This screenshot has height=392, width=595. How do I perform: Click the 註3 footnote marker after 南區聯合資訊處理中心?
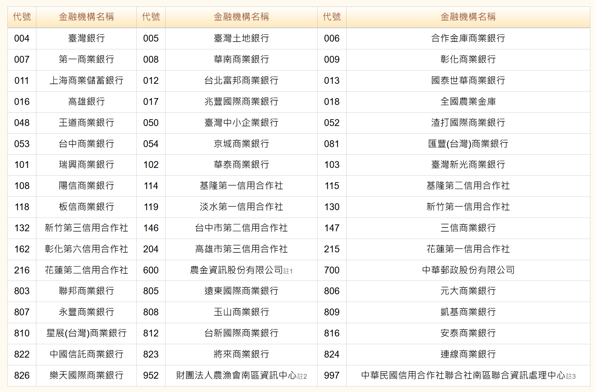(571, 376)
